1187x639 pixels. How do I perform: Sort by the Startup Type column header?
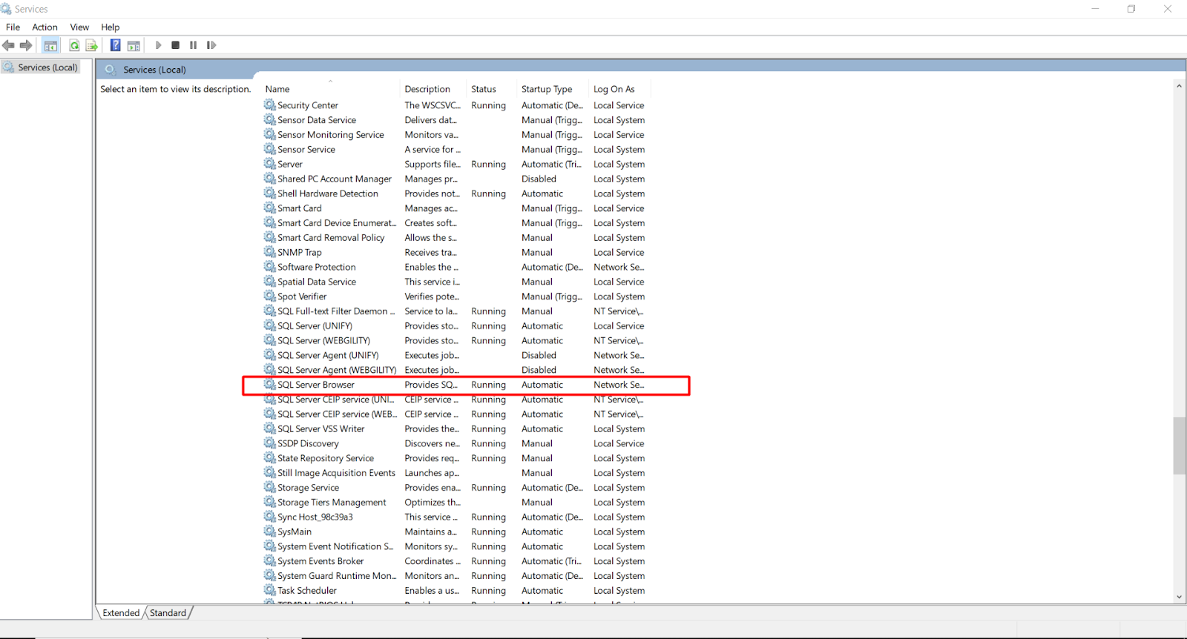pyautogui.click(x=546, y=89)
